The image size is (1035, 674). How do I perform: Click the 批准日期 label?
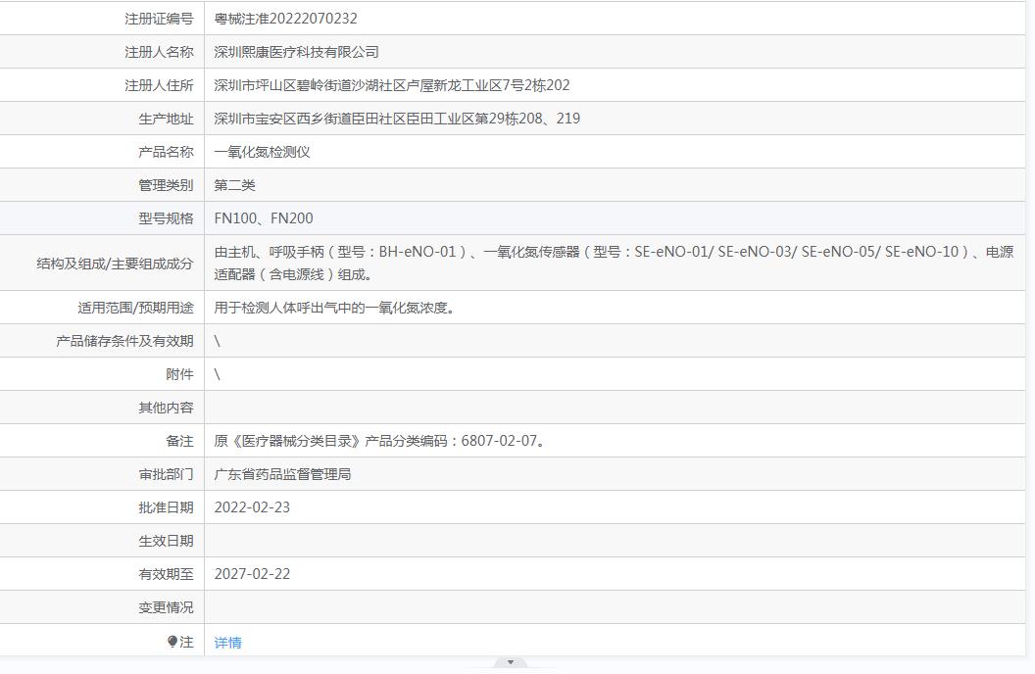pos(166,507)
